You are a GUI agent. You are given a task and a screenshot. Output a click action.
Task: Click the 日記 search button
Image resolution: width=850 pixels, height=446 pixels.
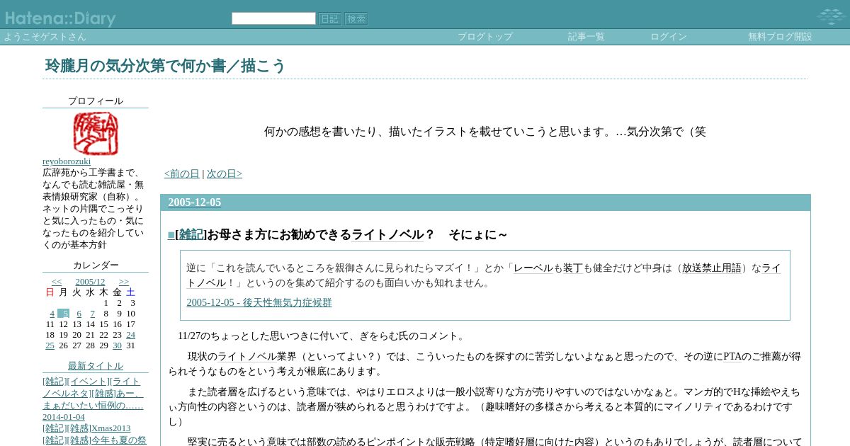click(330, 19)
